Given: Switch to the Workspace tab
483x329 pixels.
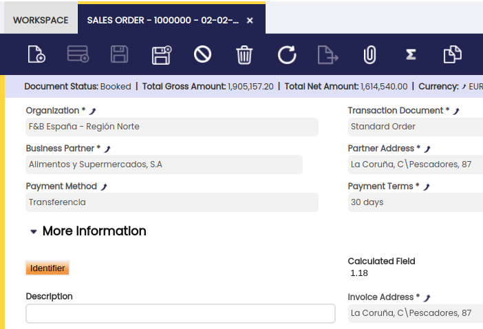Looking at the screenshot, I should click(41, 20).
